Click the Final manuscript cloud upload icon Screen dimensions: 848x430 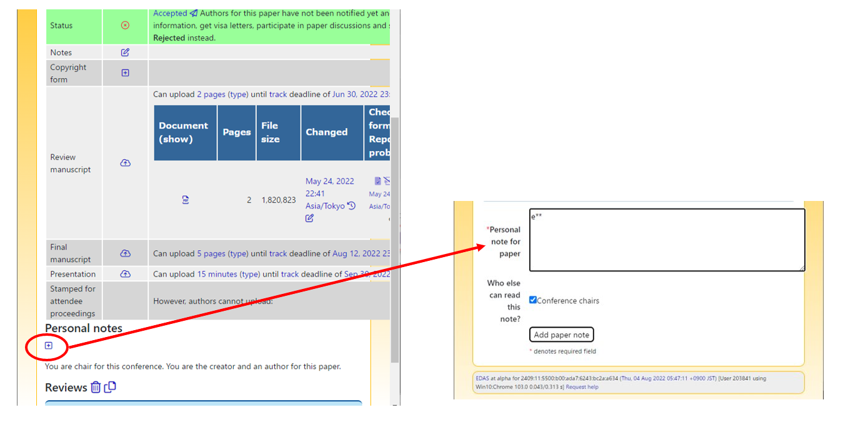click(125, 253)
